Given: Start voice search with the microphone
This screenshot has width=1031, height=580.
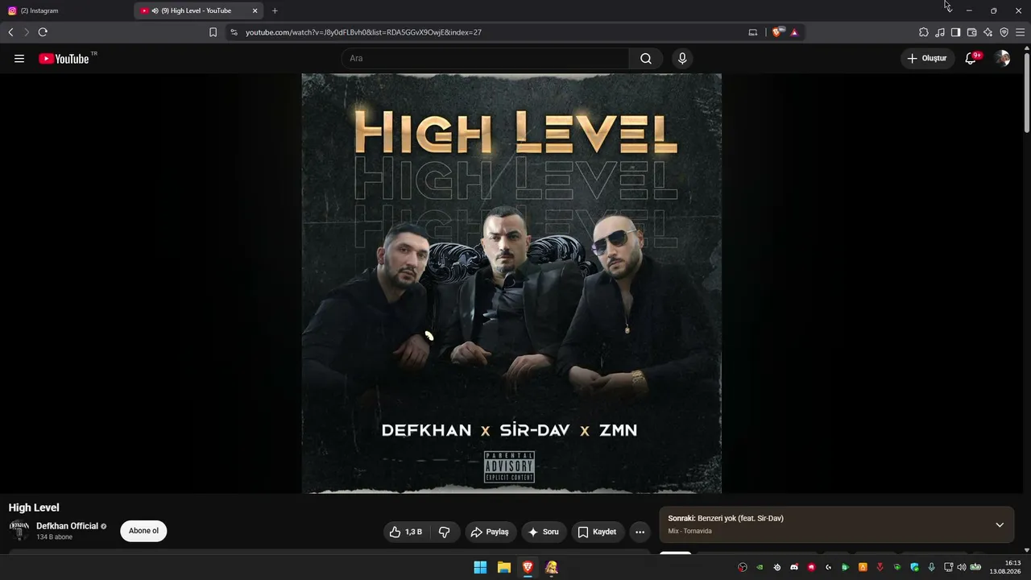Looking at the screenshot, I should click(682, 58).
